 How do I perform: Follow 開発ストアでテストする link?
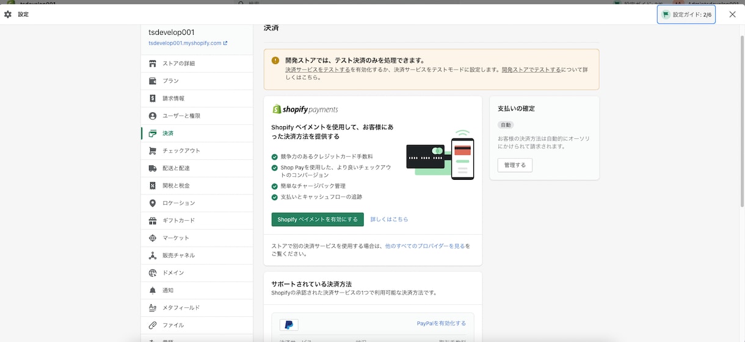(x=531, y=69)
